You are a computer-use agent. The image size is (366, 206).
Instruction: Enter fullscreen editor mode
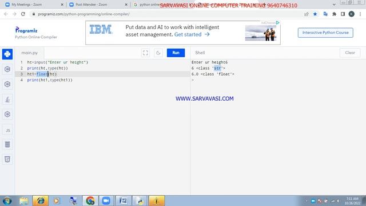coord(145,53)
